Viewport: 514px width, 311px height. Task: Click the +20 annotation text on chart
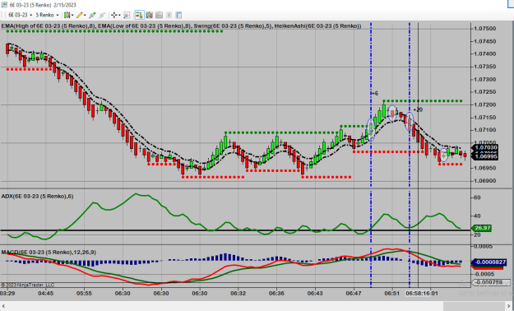pyautogui.click(x=418, y=110)
